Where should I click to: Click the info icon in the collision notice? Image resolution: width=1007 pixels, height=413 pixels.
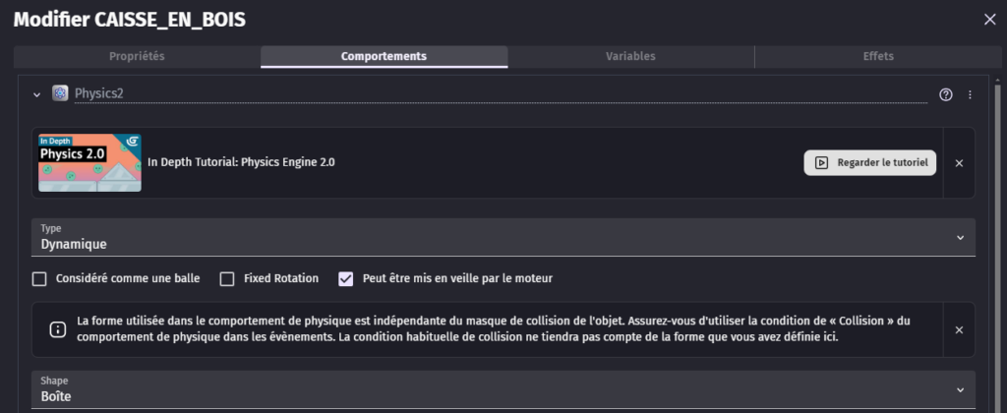(x=58, y=330)
